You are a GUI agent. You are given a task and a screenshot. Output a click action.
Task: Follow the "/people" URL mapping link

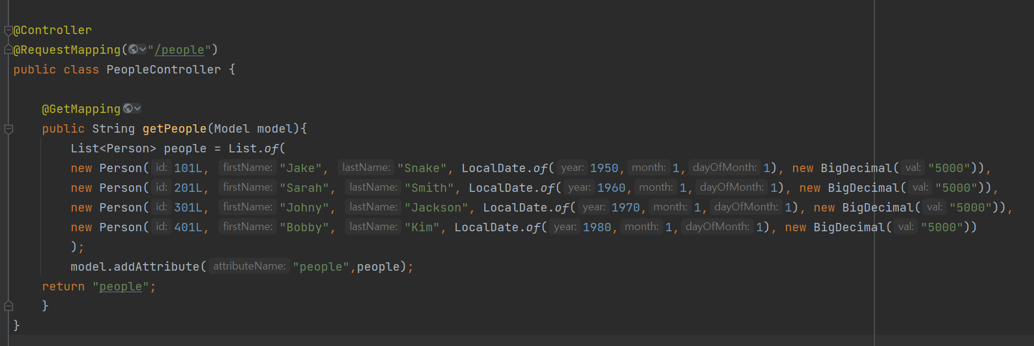pos(179,50)
